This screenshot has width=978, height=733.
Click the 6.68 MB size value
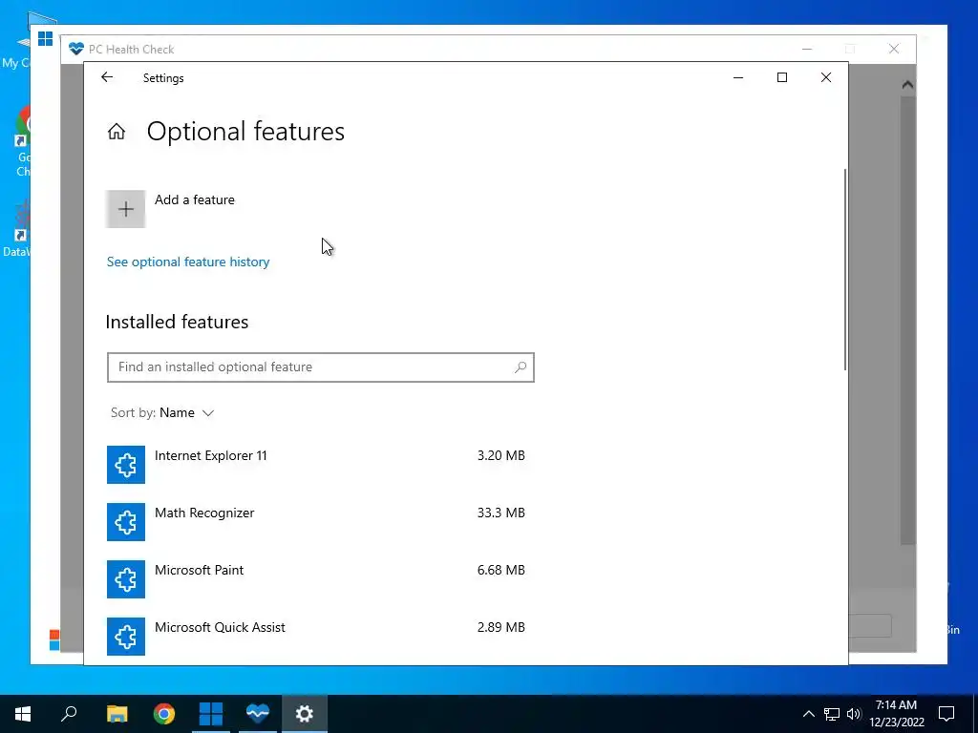click(x=500, y=571)
